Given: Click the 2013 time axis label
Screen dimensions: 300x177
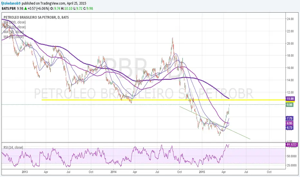Looking at the screenshot, I should 25,172.
